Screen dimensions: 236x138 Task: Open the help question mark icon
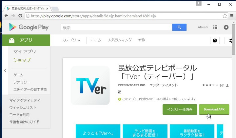point(215,40)
